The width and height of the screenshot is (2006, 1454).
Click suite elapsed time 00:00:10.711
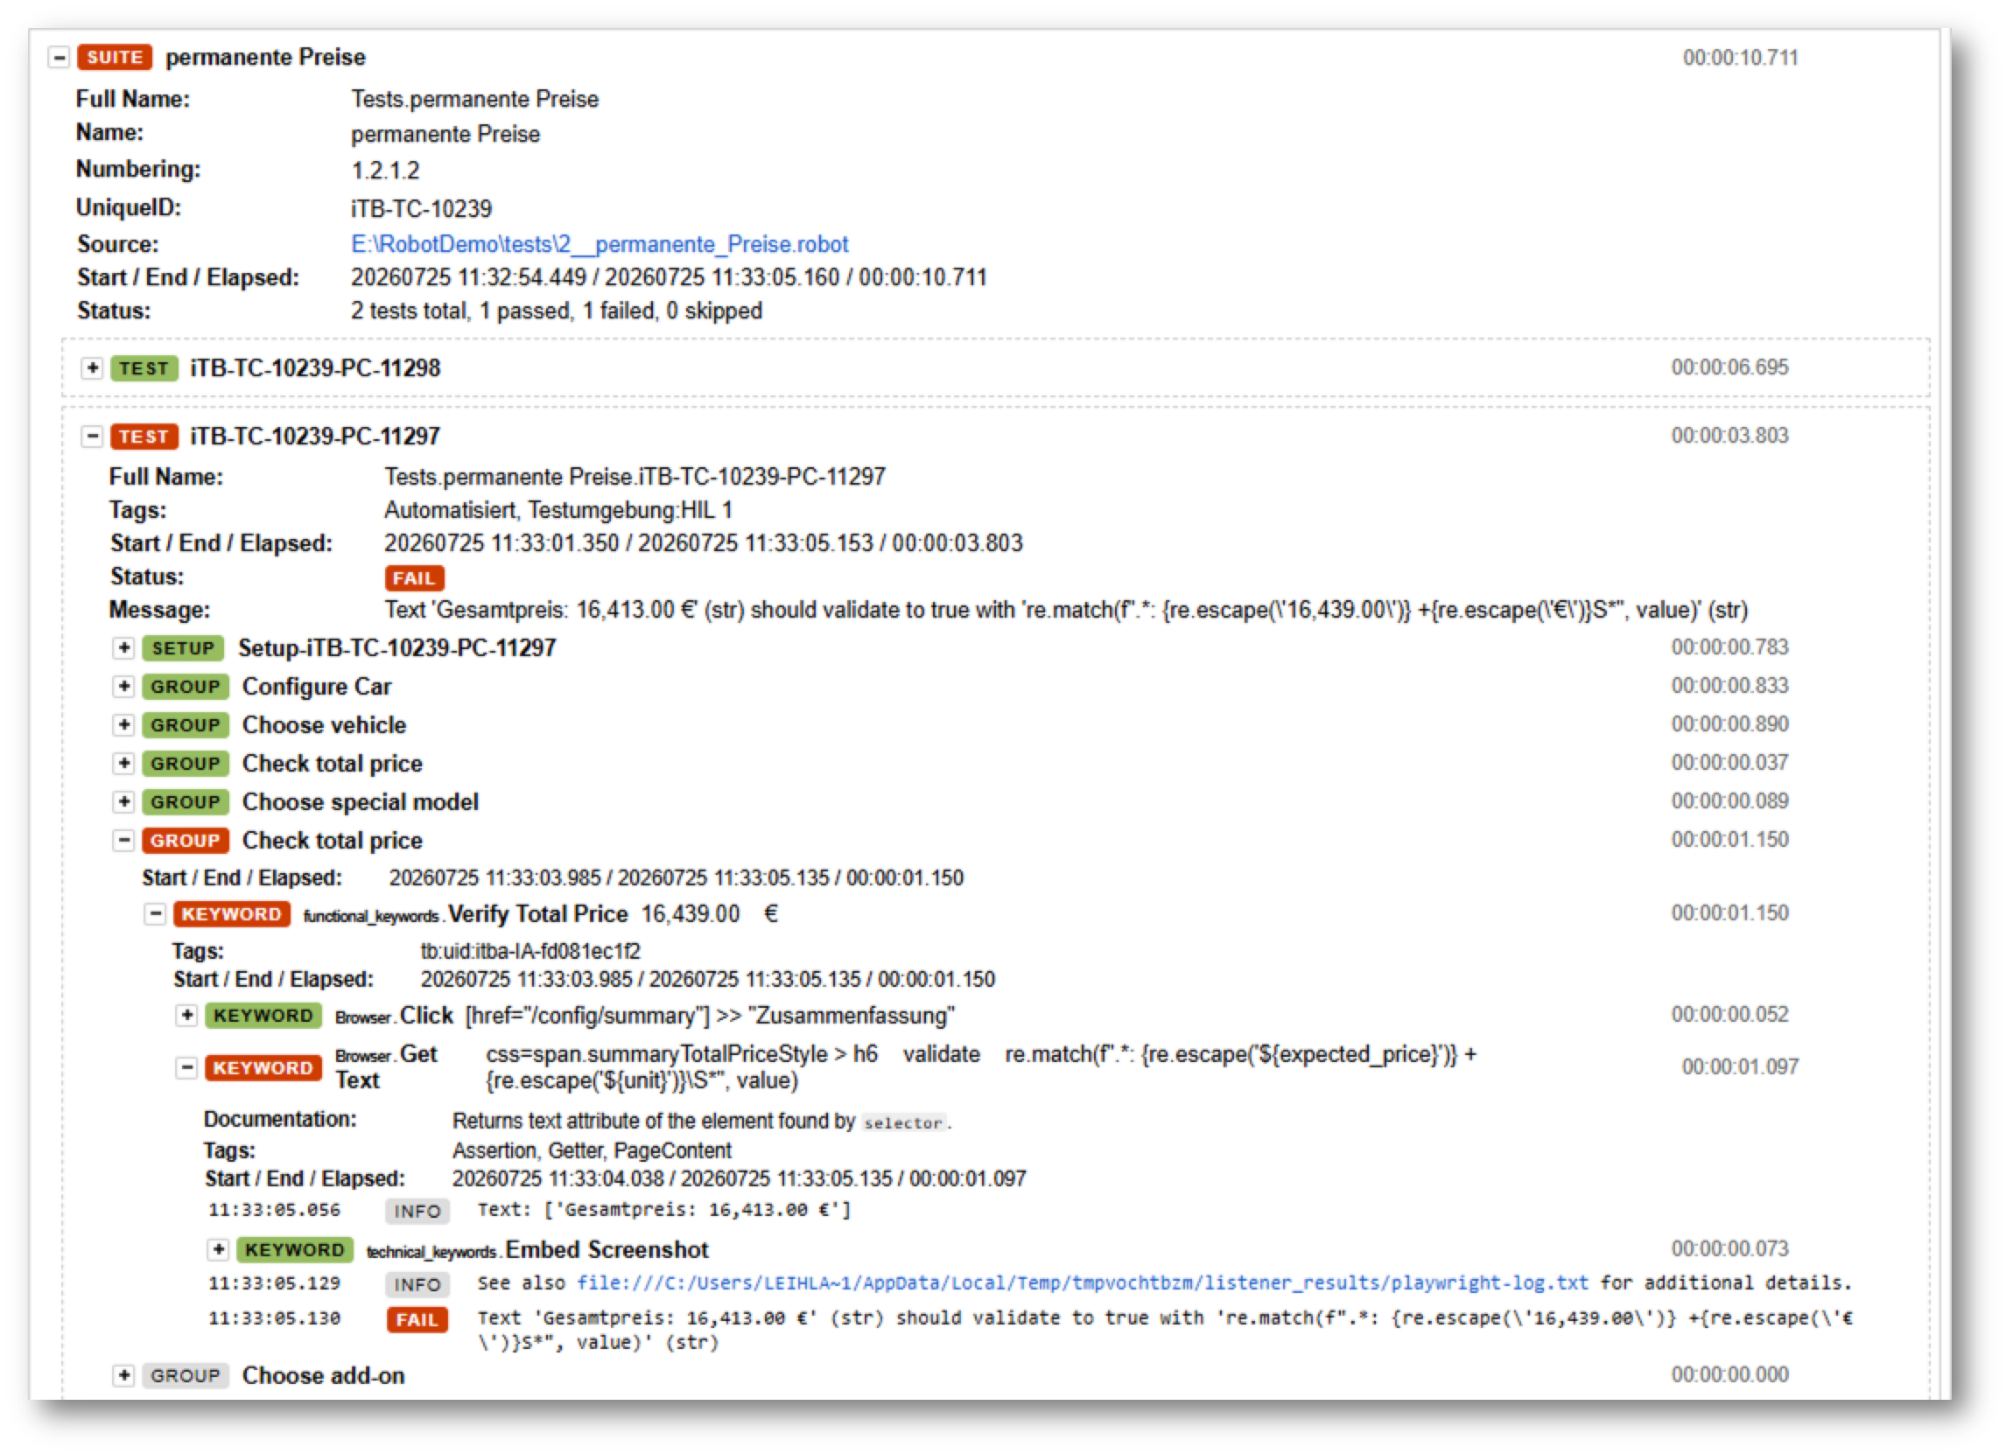(1740, 58)
